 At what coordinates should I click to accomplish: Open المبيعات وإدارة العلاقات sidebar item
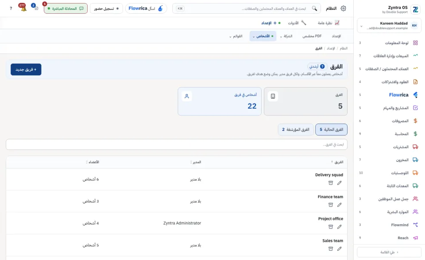(388, 56)
